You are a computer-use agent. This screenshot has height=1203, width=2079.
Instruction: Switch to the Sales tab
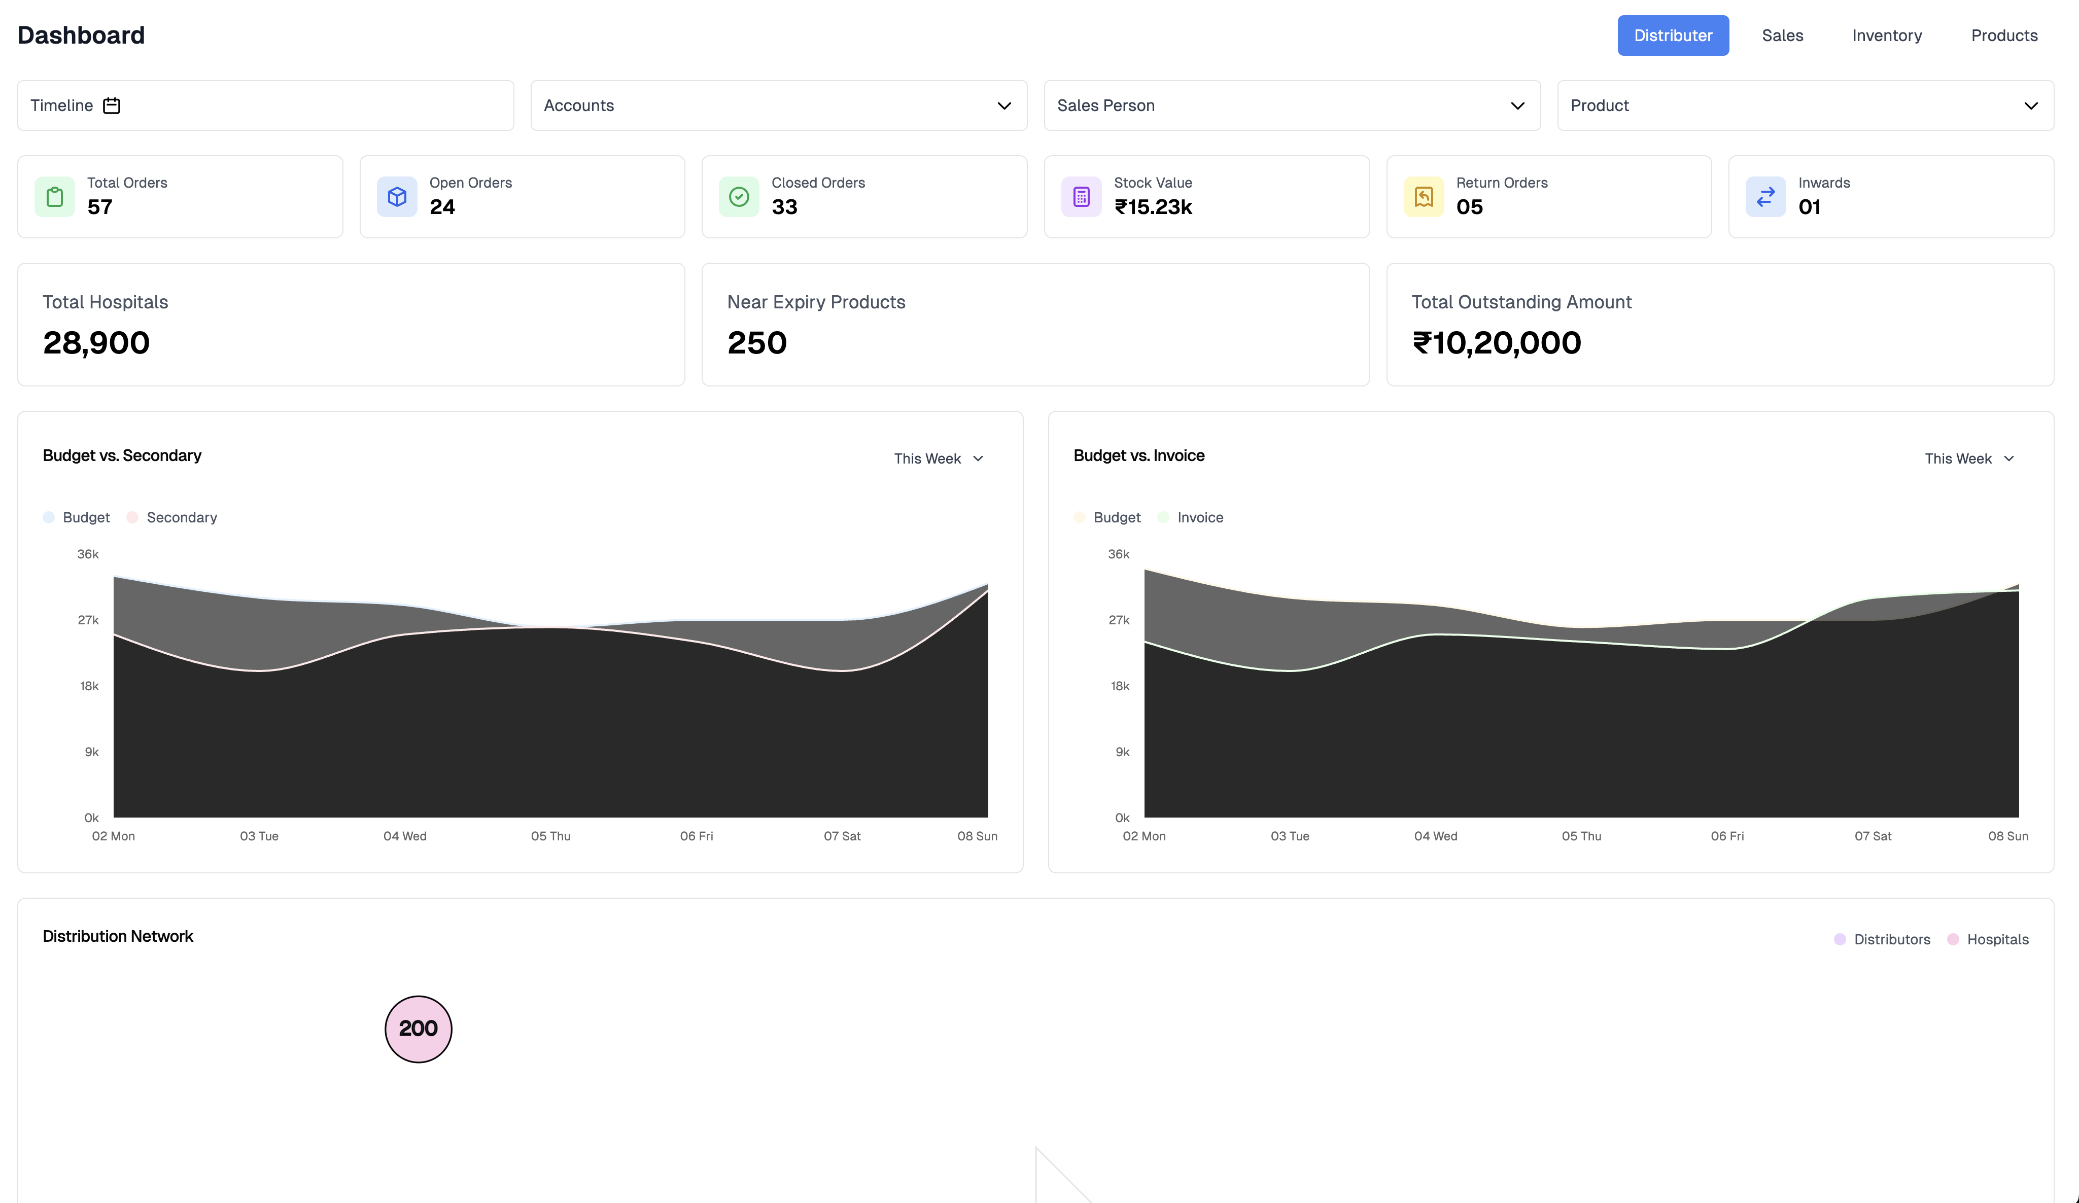tap(1782, 36)
